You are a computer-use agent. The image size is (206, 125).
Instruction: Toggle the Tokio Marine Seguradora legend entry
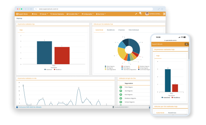coord(129,69)
